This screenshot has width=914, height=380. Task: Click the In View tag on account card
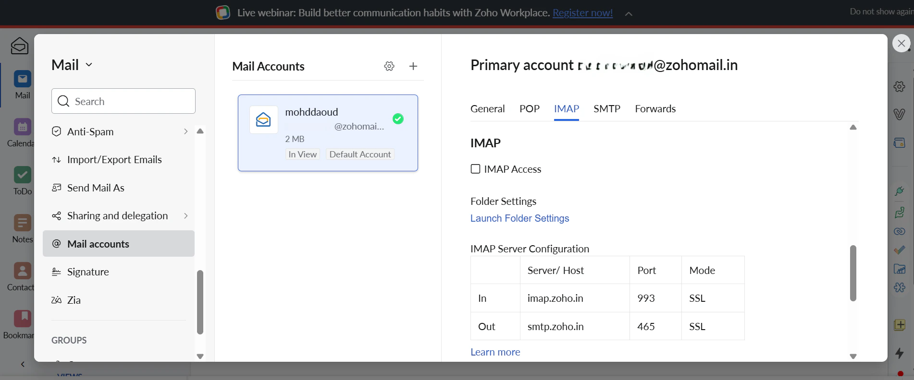click(x=302, y=154)
